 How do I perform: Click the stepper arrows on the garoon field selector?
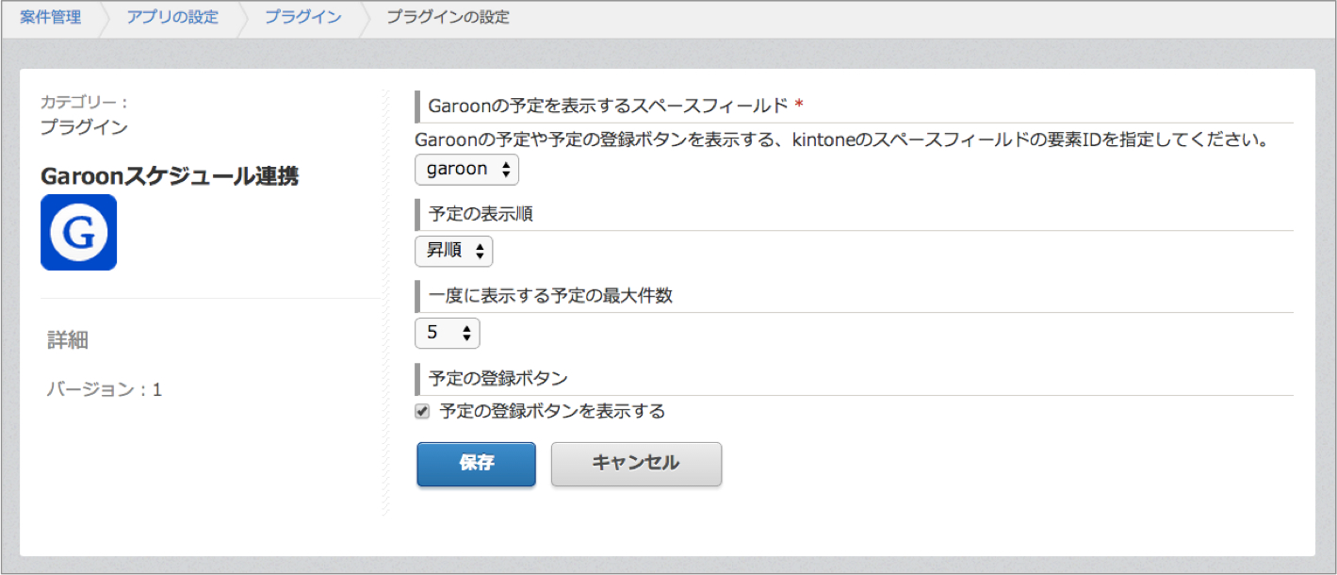click(507, 170)
